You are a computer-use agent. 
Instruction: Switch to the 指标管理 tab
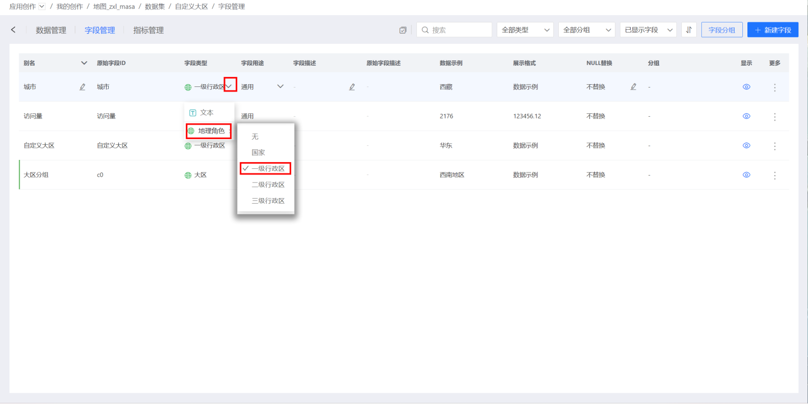148,30
